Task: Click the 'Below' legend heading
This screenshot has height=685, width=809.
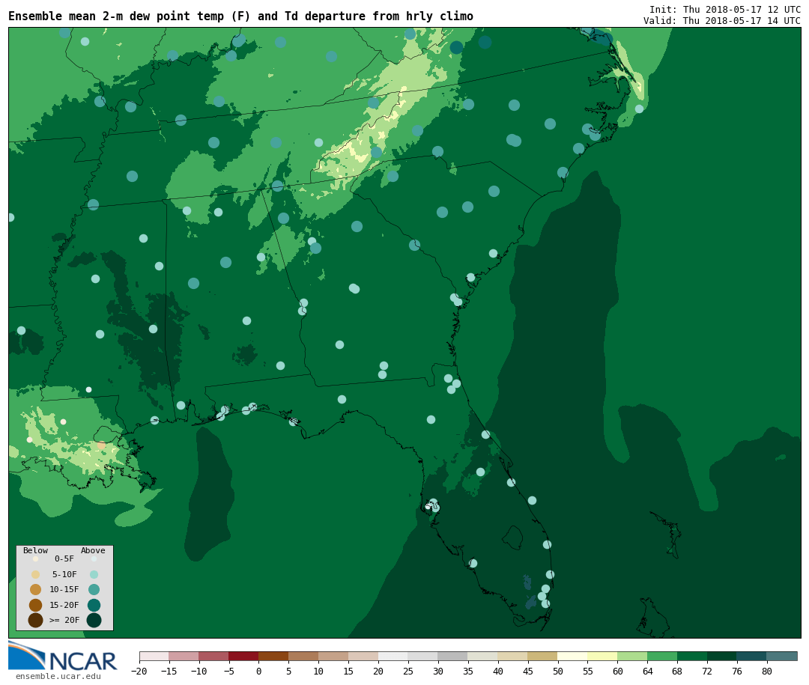Action: tap(36, 550)
